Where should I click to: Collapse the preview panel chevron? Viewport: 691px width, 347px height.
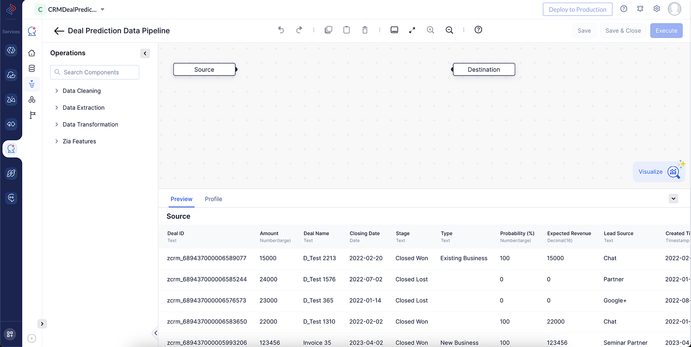673,199
